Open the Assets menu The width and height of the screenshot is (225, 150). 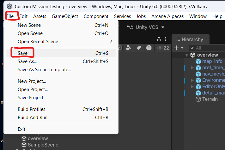click(40, 16)
